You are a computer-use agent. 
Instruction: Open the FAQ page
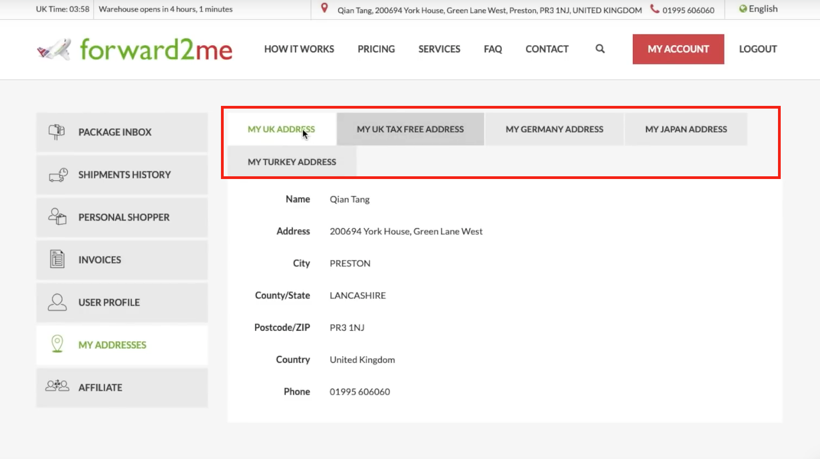click(493, 49)
